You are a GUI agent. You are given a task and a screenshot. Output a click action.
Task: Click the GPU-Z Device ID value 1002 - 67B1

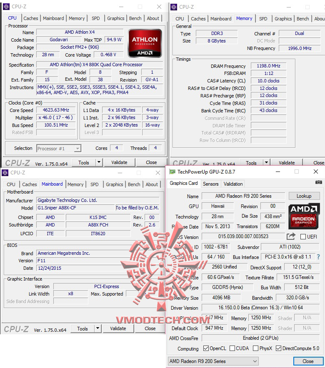click(216, 247)
